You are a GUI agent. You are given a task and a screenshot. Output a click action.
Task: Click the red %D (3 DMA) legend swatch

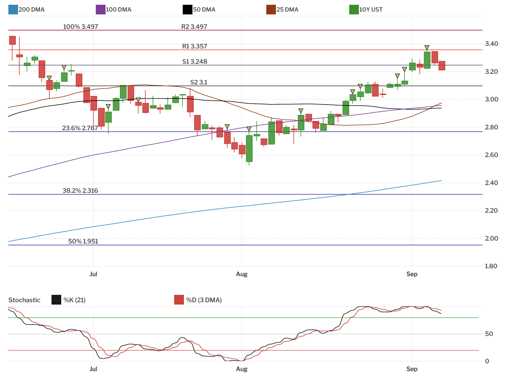[x=179, y=300]
